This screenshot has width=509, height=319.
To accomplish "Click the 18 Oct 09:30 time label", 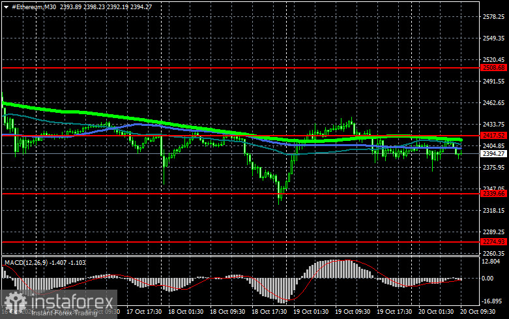I will (x=227, y=312).
